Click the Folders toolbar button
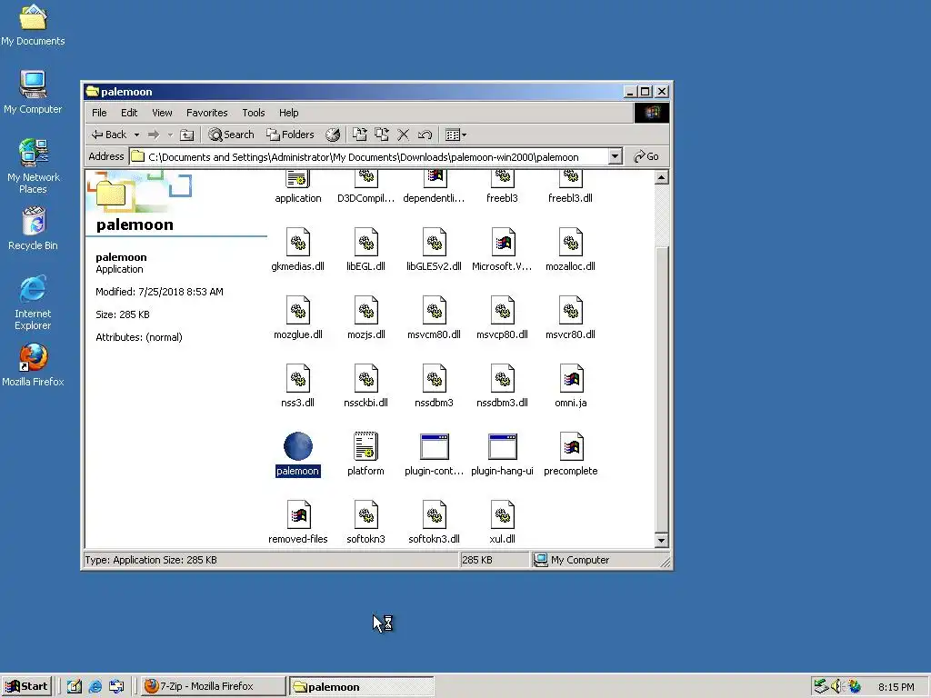 coord(290,135)
